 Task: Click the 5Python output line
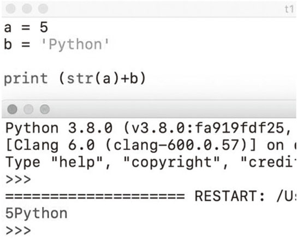pyautogui.click(x=37, y=213)
